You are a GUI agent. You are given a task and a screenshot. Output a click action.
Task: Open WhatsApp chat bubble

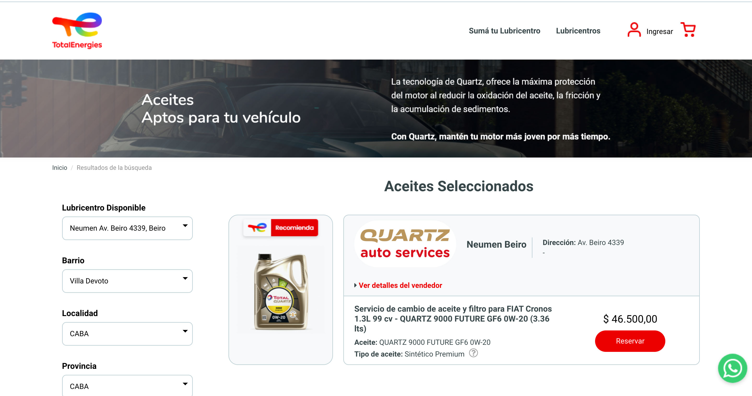[x=732, y=368]
